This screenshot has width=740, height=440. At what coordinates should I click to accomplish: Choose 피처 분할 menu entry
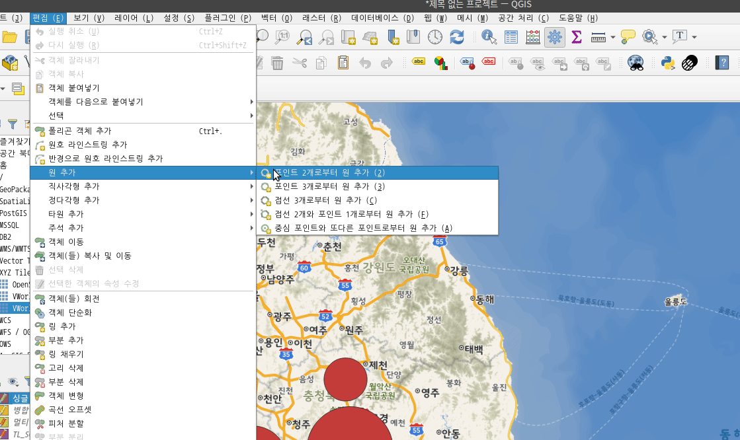[x=143, y=423]
